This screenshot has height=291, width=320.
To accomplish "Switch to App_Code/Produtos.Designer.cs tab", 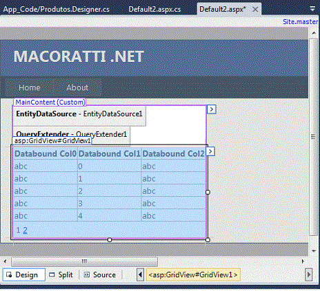I will (57, 9).
